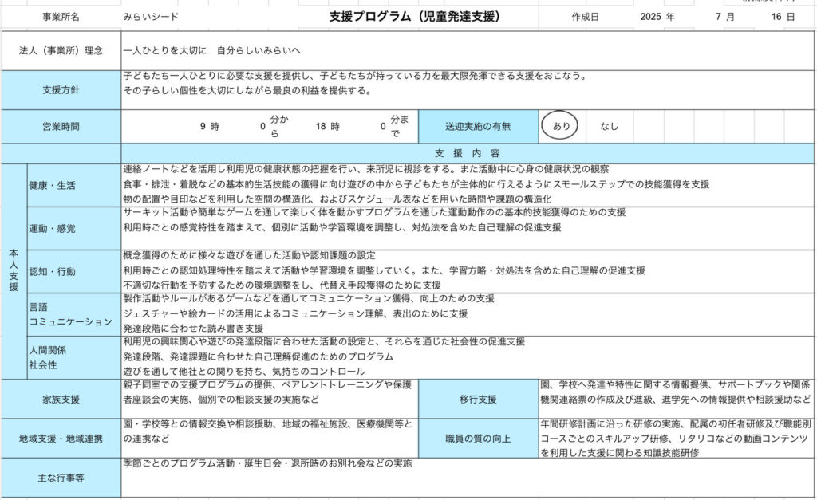817x500 pixels.
Task: Select the 一人ひとりを大切に philosophy text
Action: (211, 50)
